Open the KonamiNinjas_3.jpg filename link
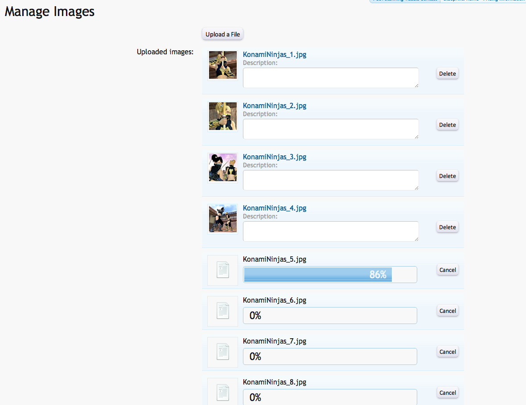Image resolution: width=526 pixels, height=405 pixels. point(274,157)
